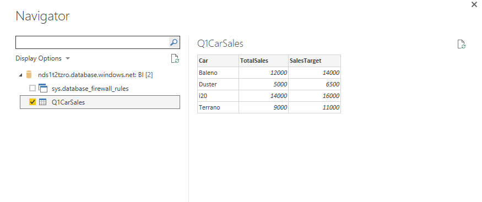Click the SalesTarget column header
This screenshot has height=202, width=482.
coord(315,61)
